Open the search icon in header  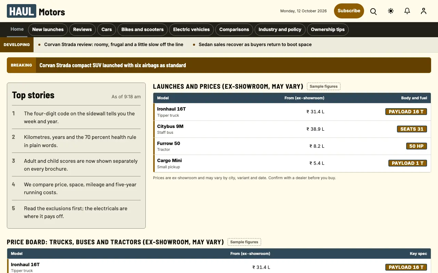(373, 11)
